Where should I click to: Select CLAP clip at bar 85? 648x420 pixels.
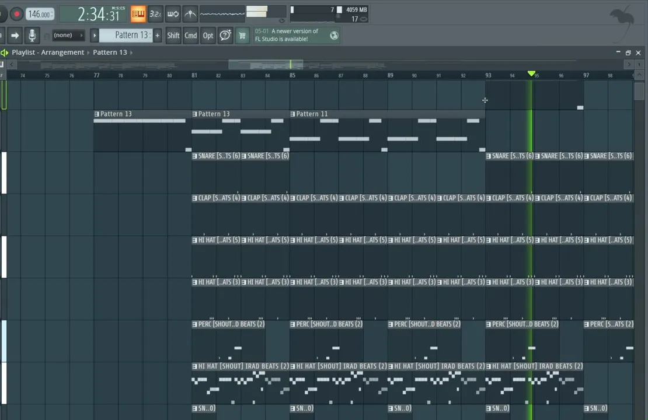coord(314,215)
